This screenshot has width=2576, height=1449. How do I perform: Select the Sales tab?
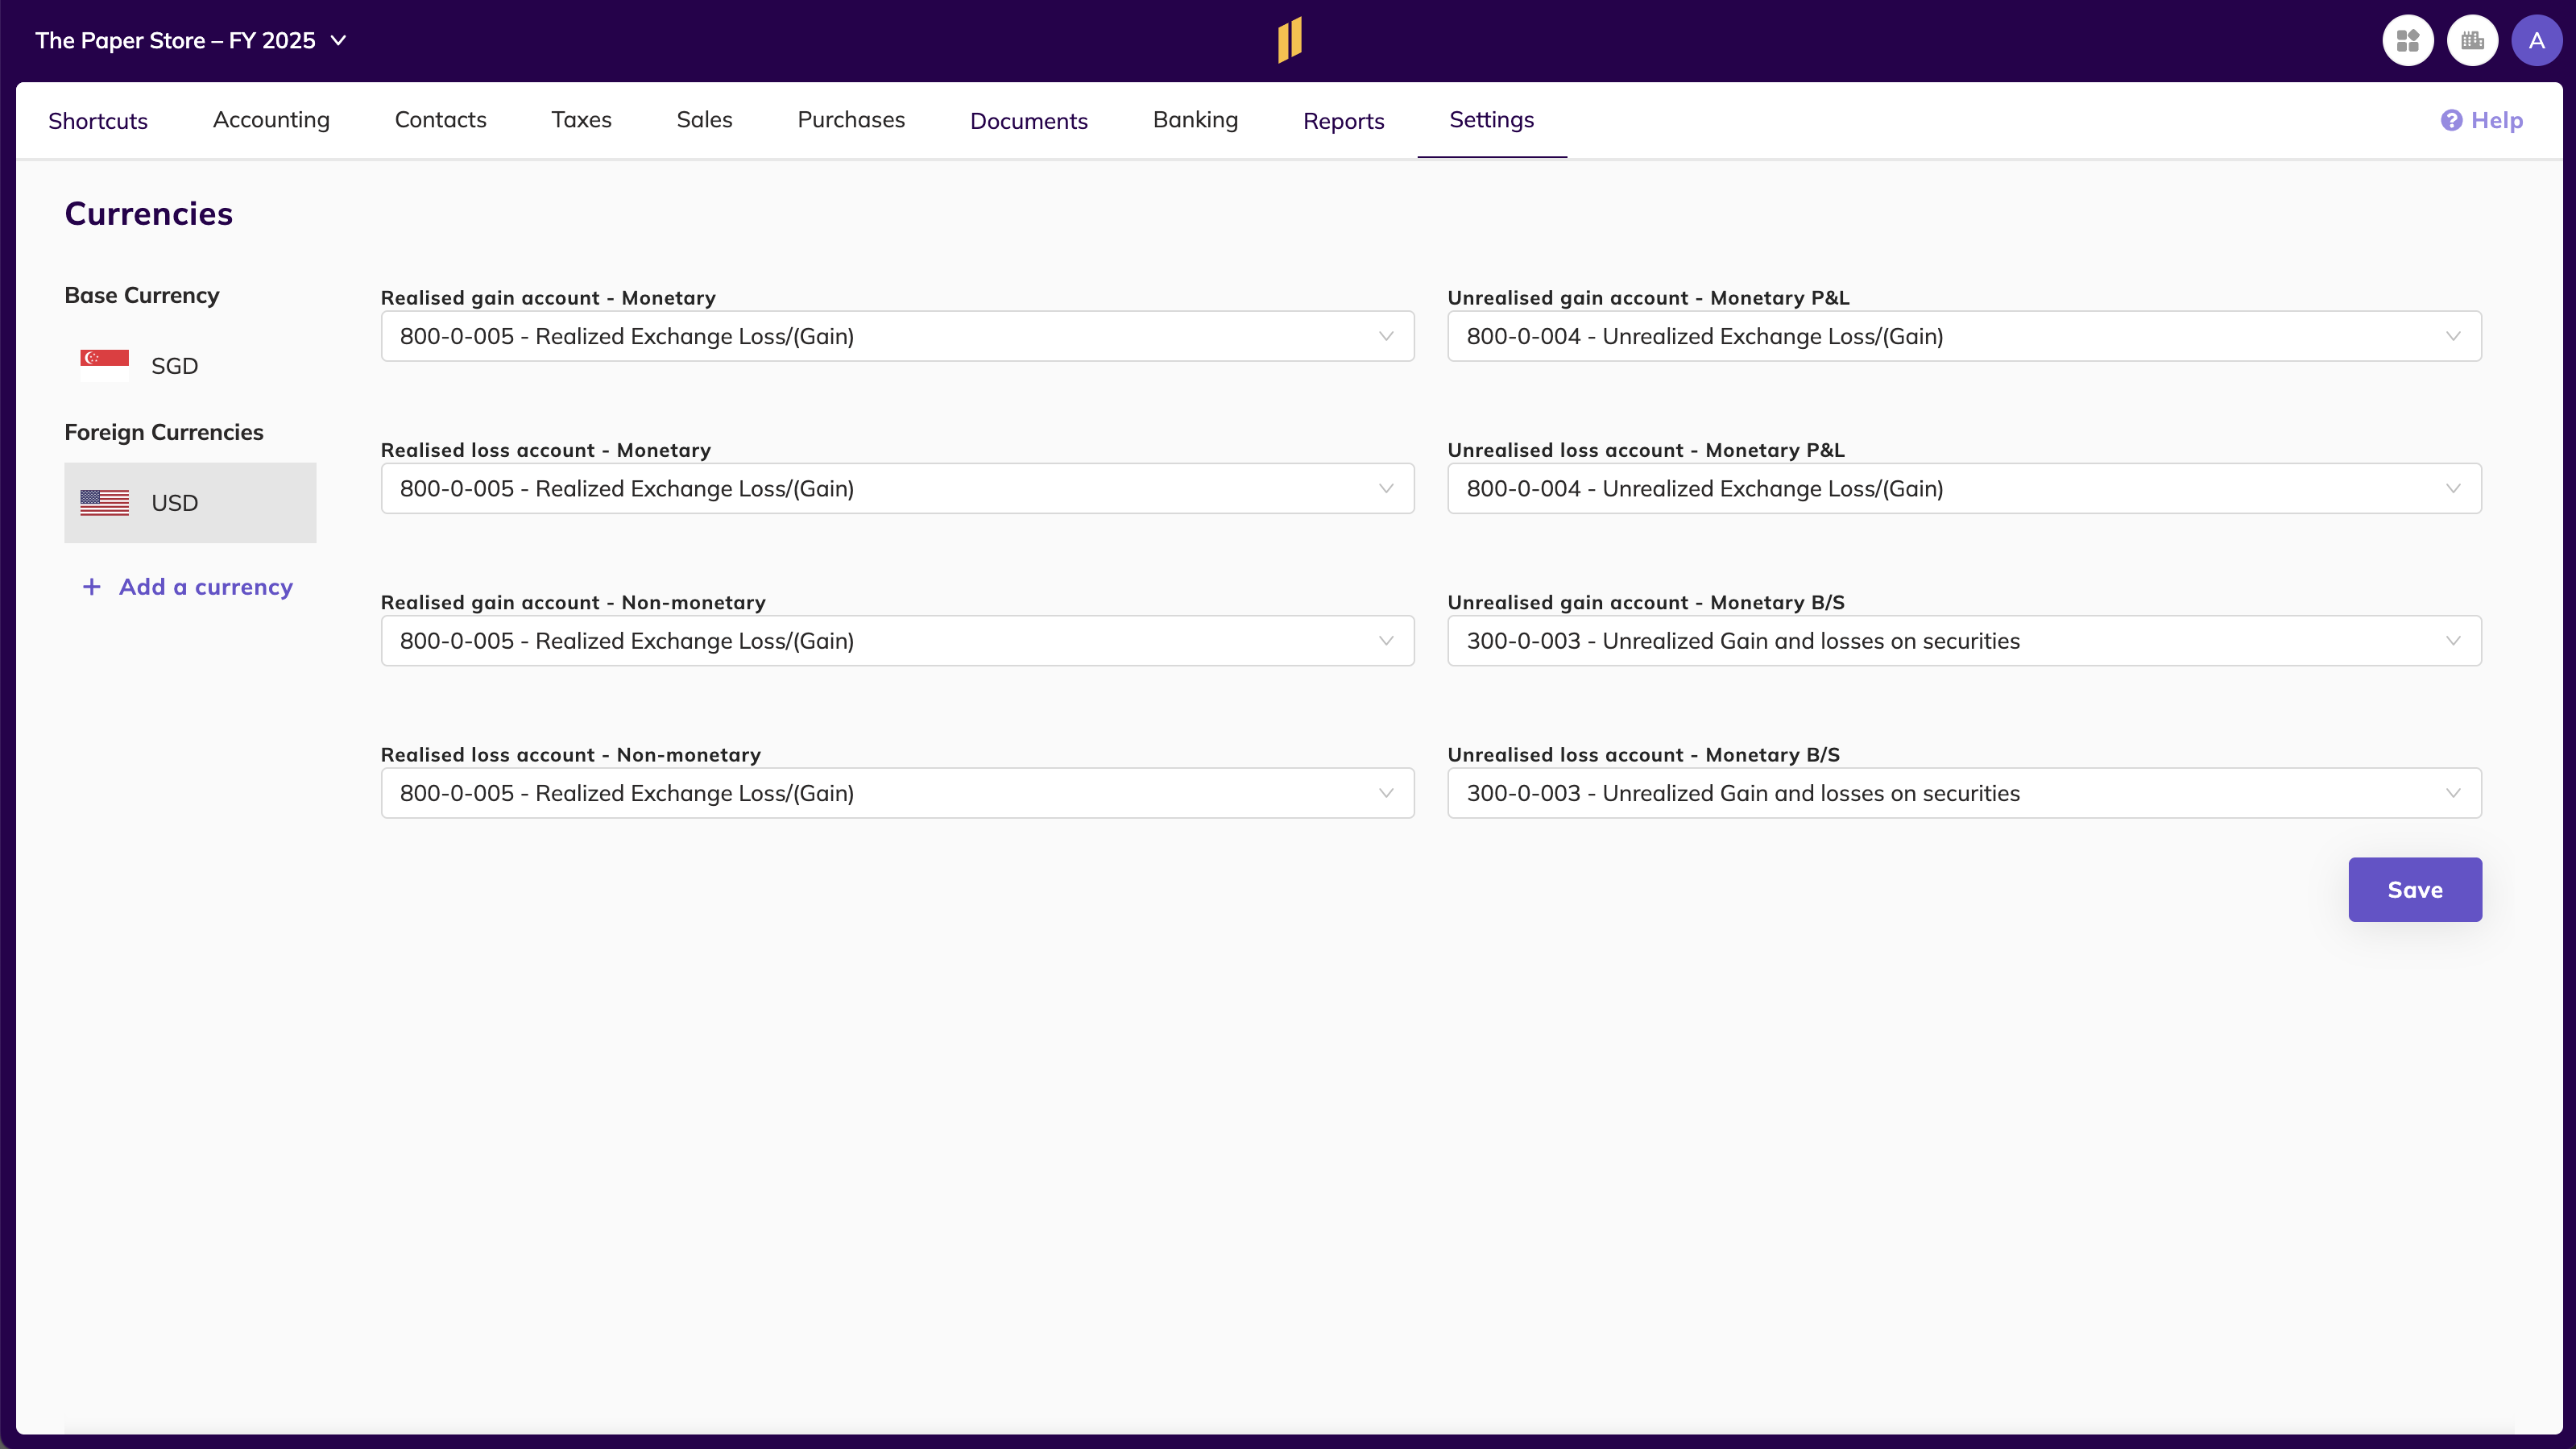[704, 120]
